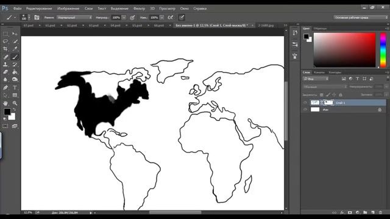390x219 pixels.
Task: Click the opacity 100% input field
Action: pos(116,18)
